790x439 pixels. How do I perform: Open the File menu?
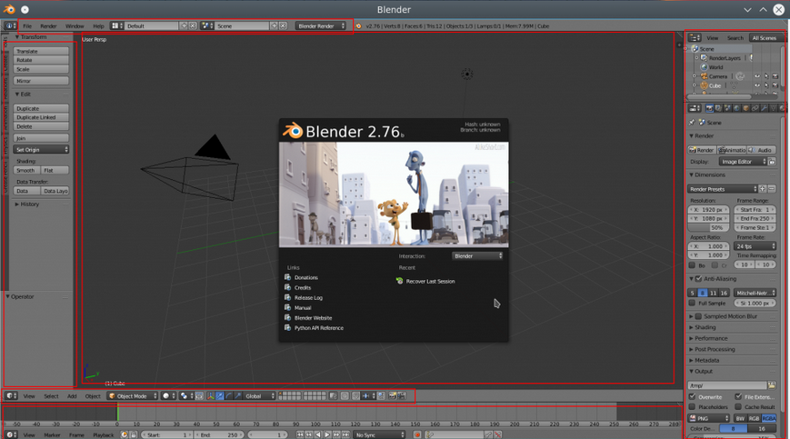[x=27, y=26]
